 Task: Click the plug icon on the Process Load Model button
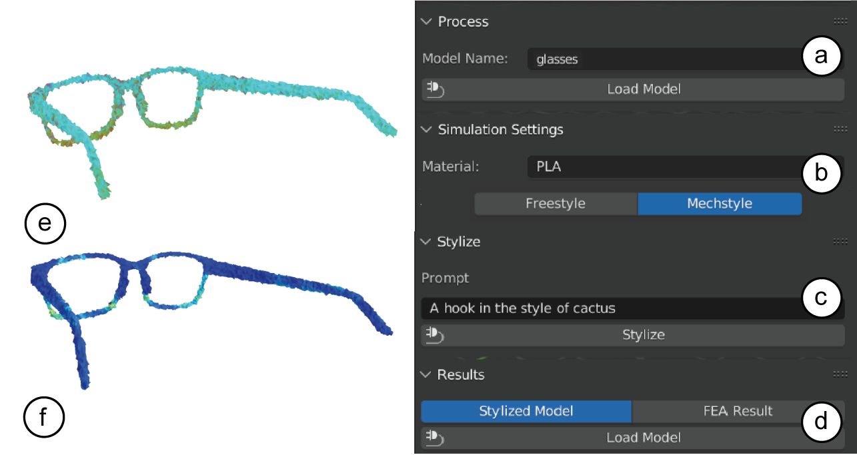pos(434,89)
